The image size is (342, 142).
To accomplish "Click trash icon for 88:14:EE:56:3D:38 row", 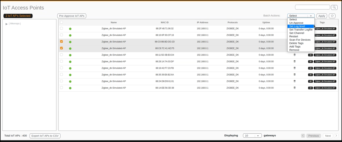I will [294, 88].
